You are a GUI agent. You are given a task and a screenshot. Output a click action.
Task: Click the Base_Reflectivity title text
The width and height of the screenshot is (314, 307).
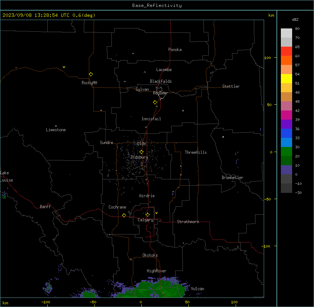[157, 5]
